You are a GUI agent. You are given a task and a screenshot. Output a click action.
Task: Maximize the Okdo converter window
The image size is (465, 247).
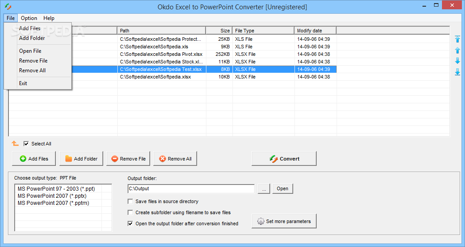click(436, 5)
